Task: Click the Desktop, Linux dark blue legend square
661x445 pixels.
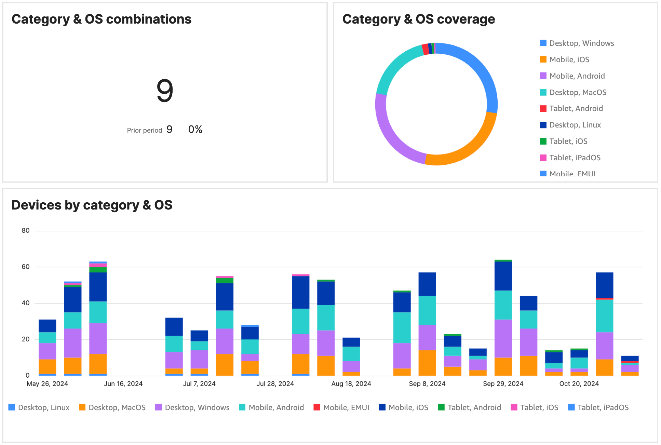Action: point(543,125)
